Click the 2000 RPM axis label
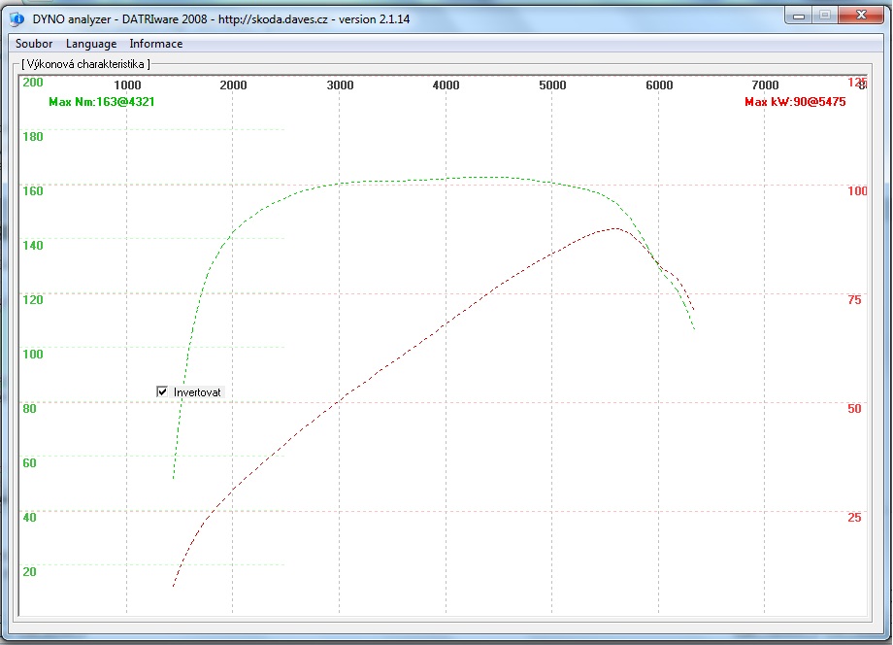 [x=233, y=85]
